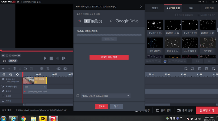The height and width of the screenshot is (121, 218).
Task: Decrease preview timecode with minus button
Action: [3, 56]
